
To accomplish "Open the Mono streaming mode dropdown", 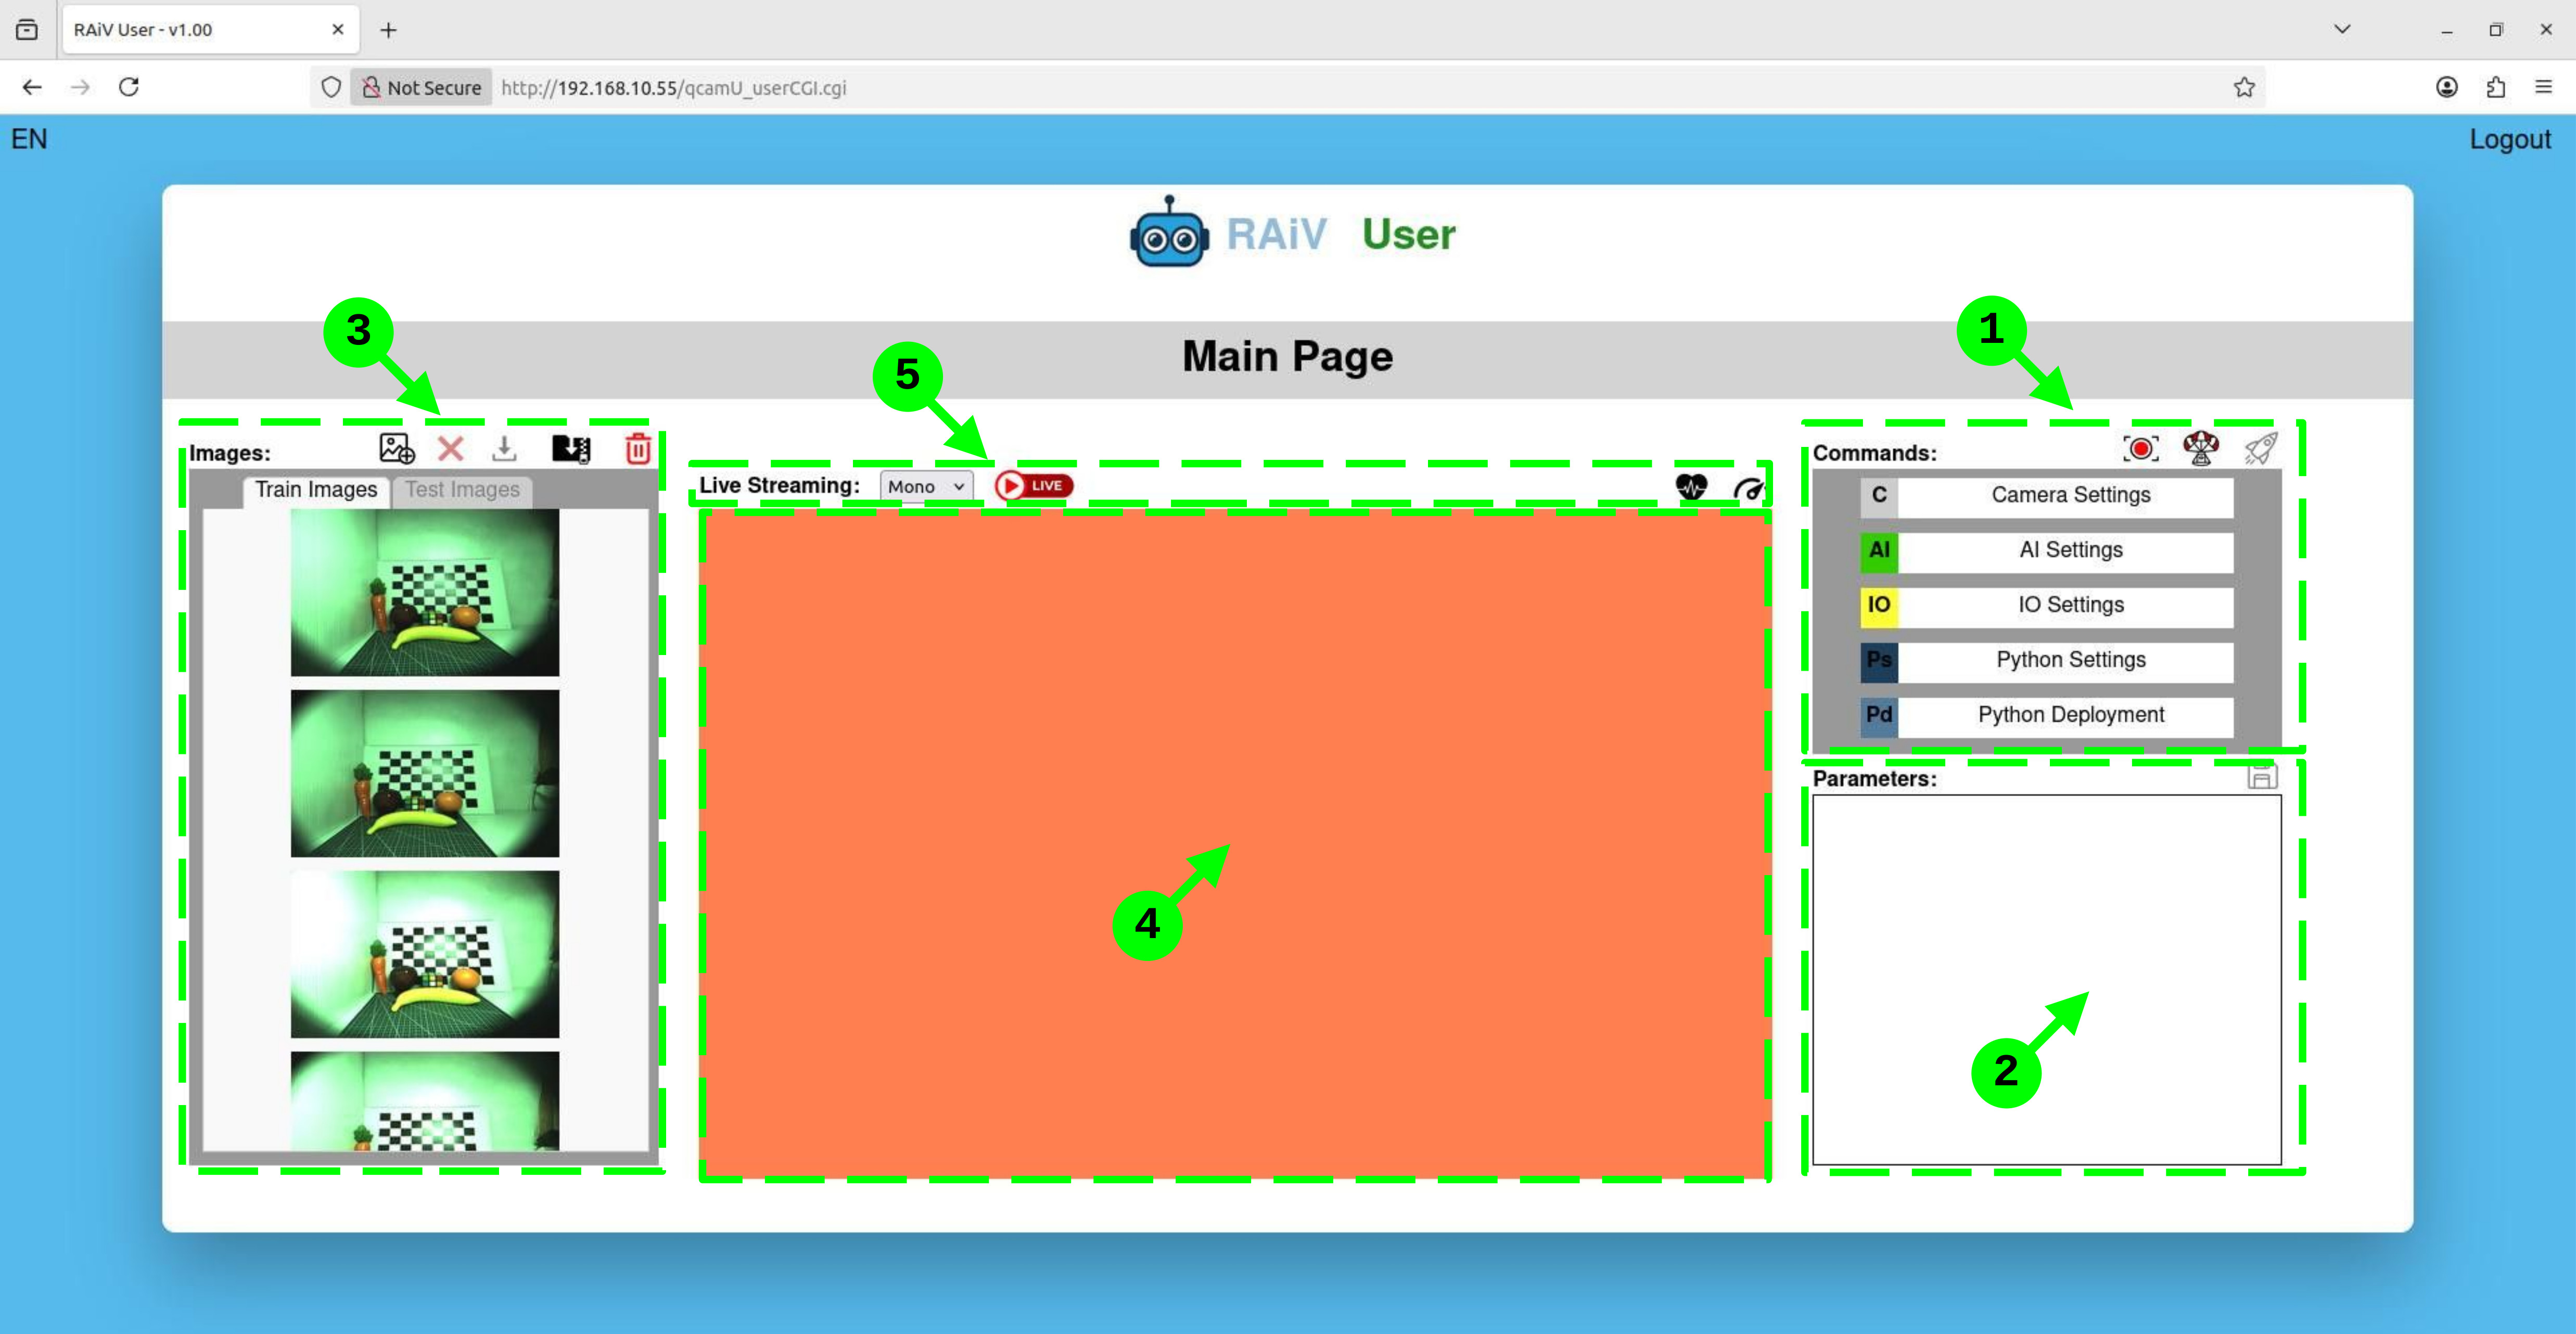I will coord(925,486).
